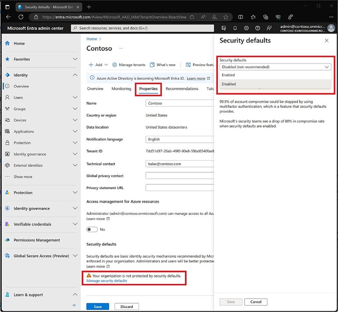Image resolution: width=338 pixels, height=312 pixels.
Task: Click the notifications bell icon
Action: pyautogui.click(x=235, y=28)
